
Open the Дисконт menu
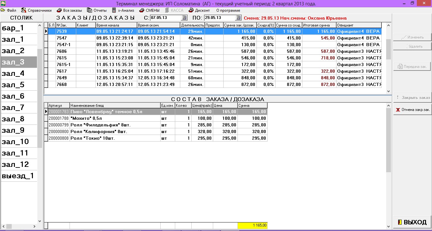pos(202,10)
